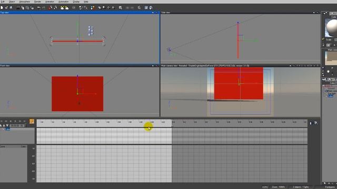Click the camera preview thumbnail in right panel
The image size is (337, 189).
[x=331, y=58]
